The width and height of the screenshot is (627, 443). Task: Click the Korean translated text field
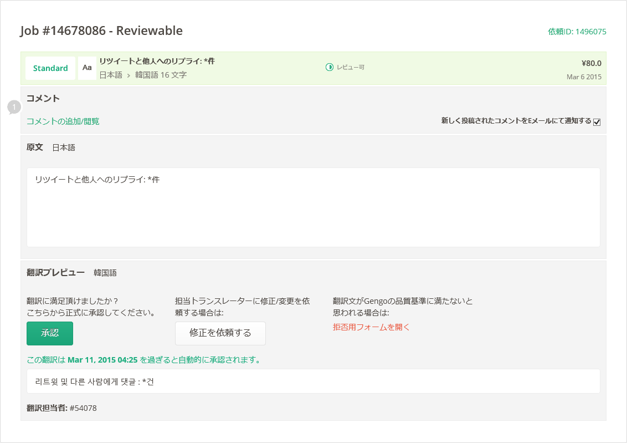point(313,381)
